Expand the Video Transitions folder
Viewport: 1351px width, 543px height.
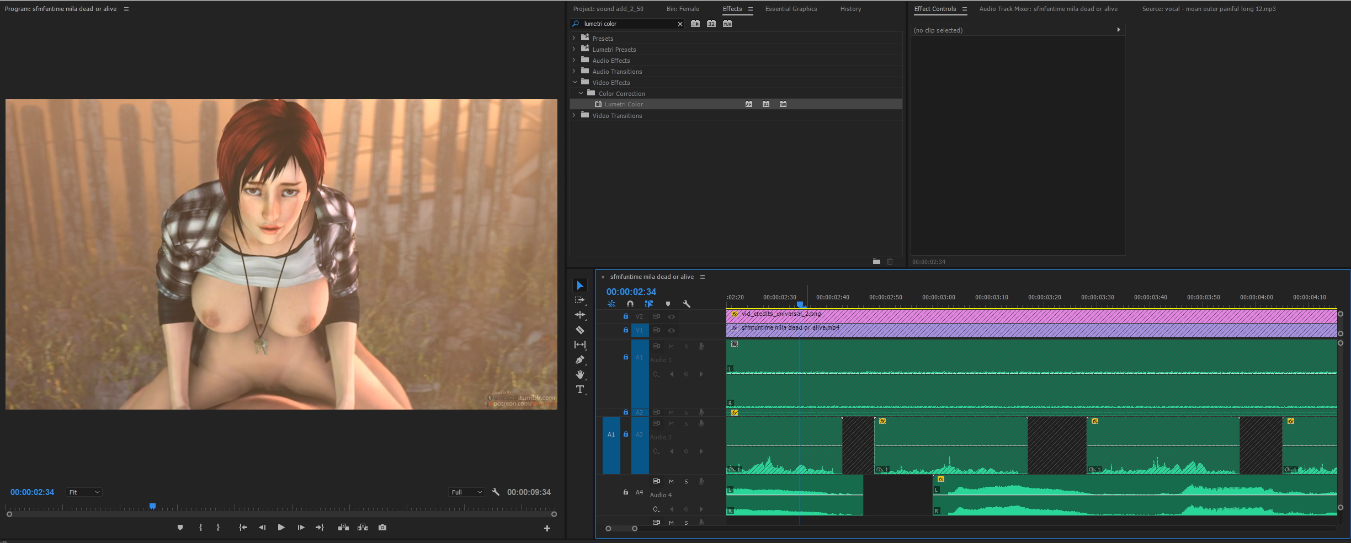click(x=574, y=115)
